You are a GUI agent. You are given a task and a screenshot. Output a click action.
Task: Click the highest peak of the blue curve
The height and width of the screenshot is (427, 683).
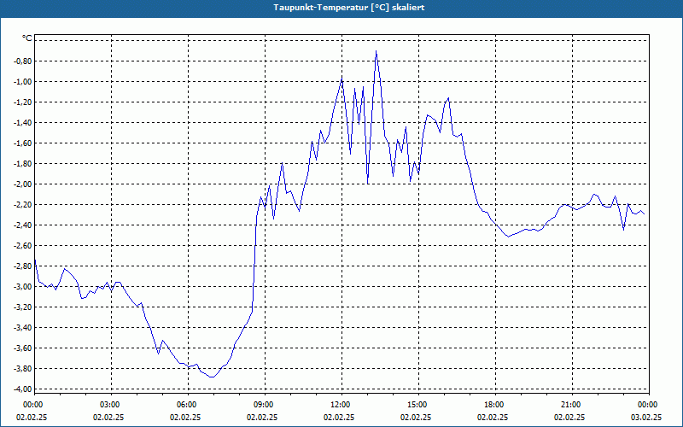coord(376,51)
